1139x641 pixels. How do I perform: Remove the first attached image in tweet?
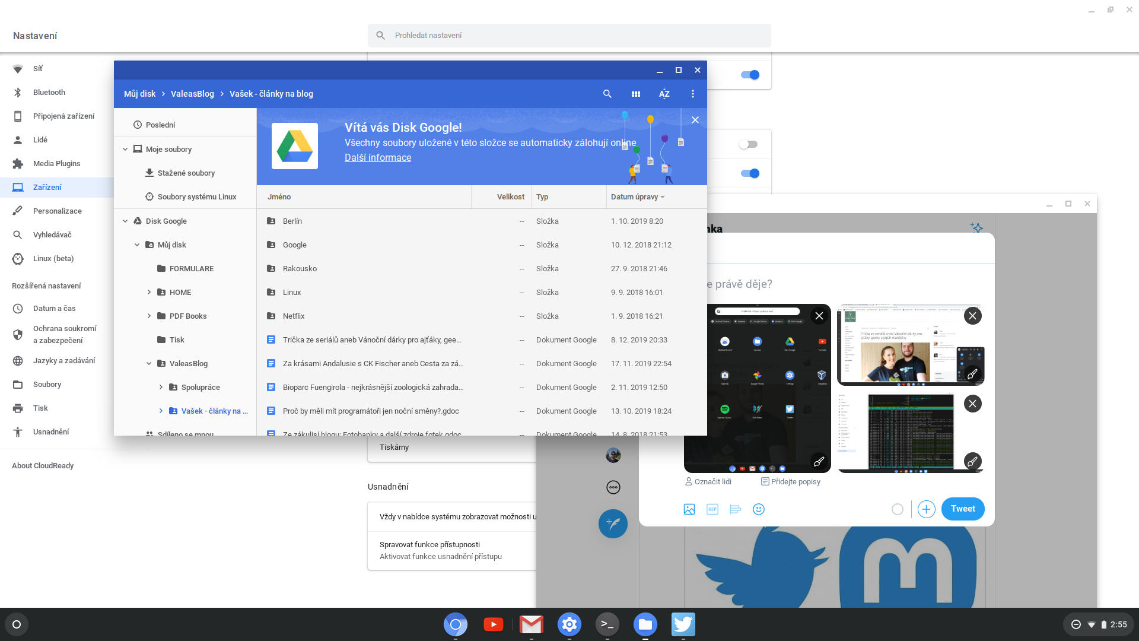(819, 316)
